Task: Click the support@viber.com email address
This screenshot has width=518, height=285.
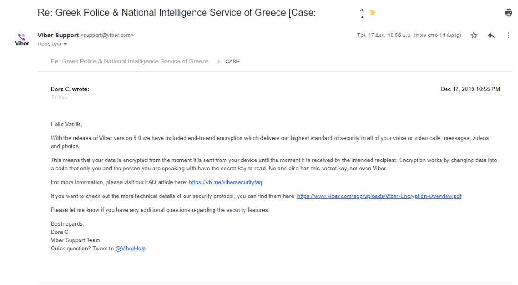Action: [107, 36]
